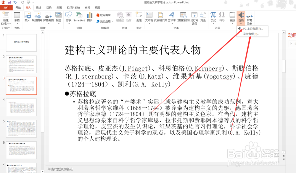This screenshot has width=296, height=173.
Task: Click the 屏幕截图 screenshot icon
Action: tap(48, 16)
